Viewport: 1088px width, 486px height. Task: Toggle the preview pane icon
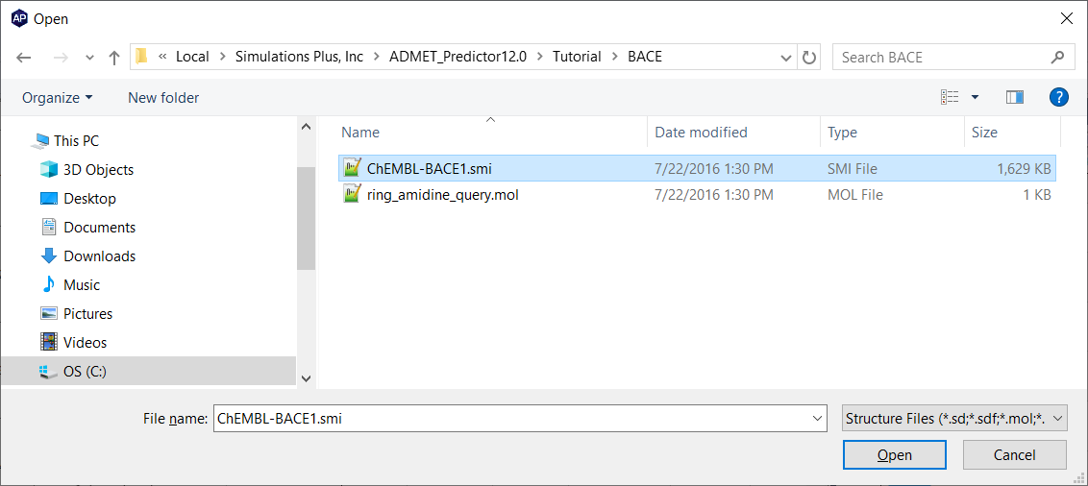pos(1015,98)
